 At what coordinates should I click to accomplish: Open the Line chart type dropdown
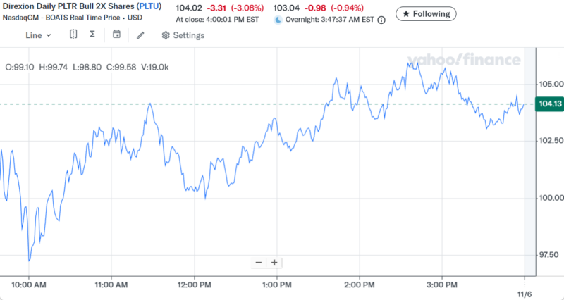click(x=38, y=35)
